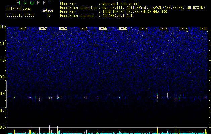Click the 0354 time marker
Image resolution: width=211 pixels, height=134 pixels.
click(x=83, y=28)
